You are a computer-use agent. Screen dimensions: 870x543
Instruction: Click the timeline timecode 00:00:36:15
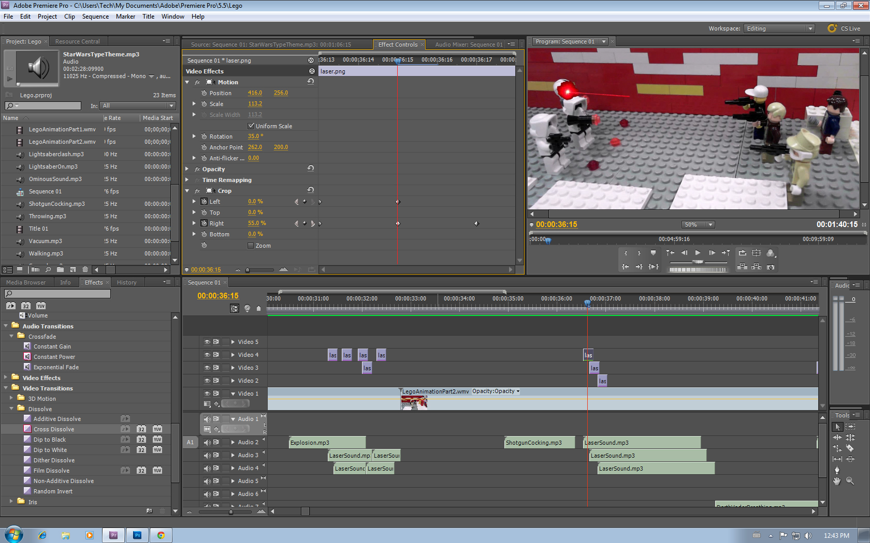click(x=218, y=296)
